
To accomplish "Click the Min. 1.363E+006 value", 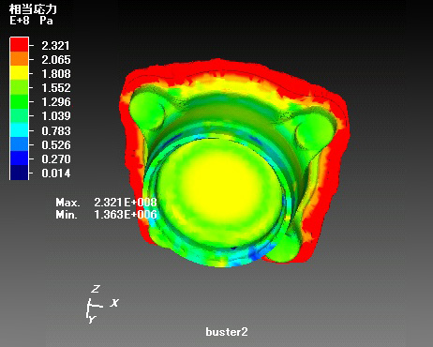I will pyautogui.click(x=106, y=215).
